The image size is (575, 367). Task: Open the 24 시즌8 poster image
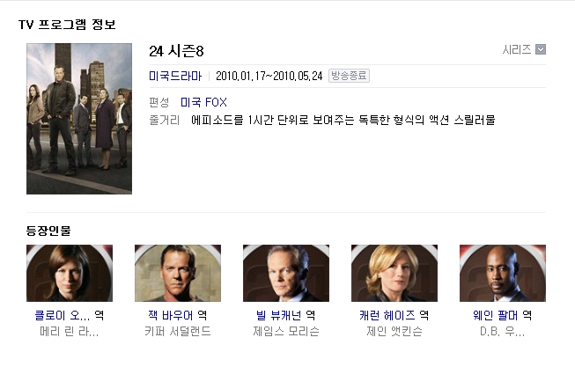[79, 119]
